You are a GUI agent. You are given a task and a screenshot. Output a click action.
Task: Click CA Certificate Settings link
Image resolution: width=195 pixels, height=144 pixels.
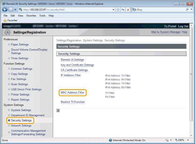click(74, 70)
